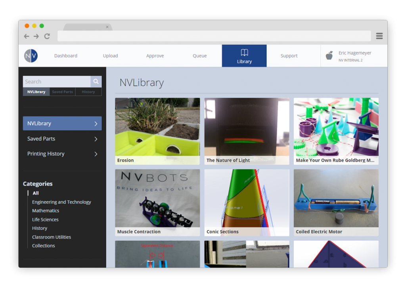
Task: Reload the page with refresh icon
Action: point(47,36)
